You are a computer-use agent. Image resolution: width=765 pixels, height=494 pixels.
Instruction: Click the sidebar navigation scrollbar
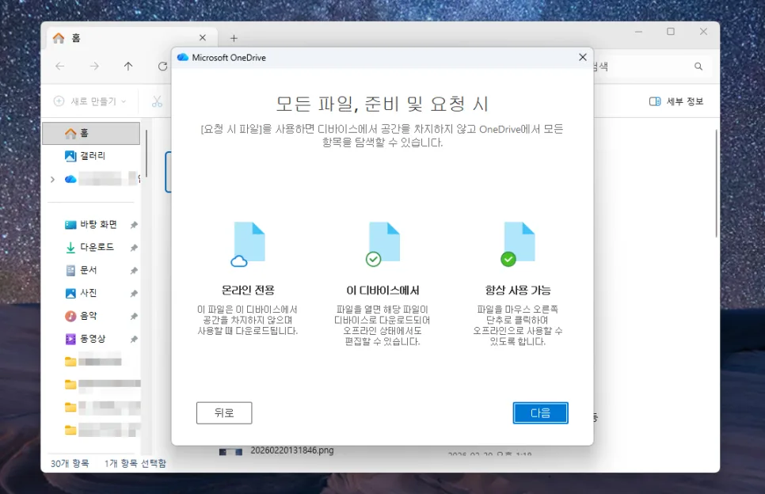coord(147,154)
